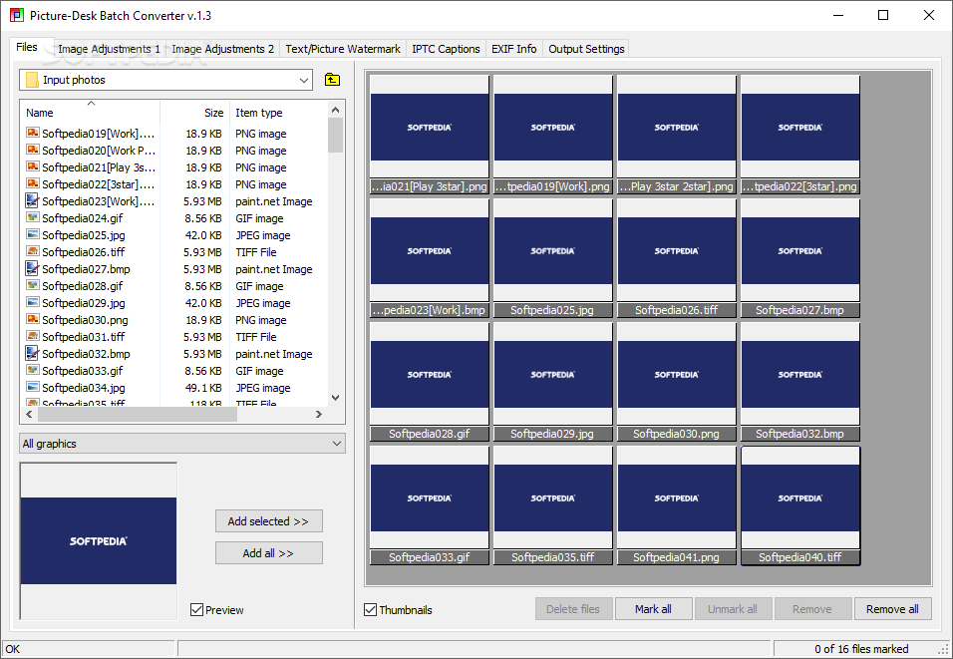Select the Softpedia035.tiff thumbnail
The height and width of the screenshot is (659, 953).
[552, 505]
